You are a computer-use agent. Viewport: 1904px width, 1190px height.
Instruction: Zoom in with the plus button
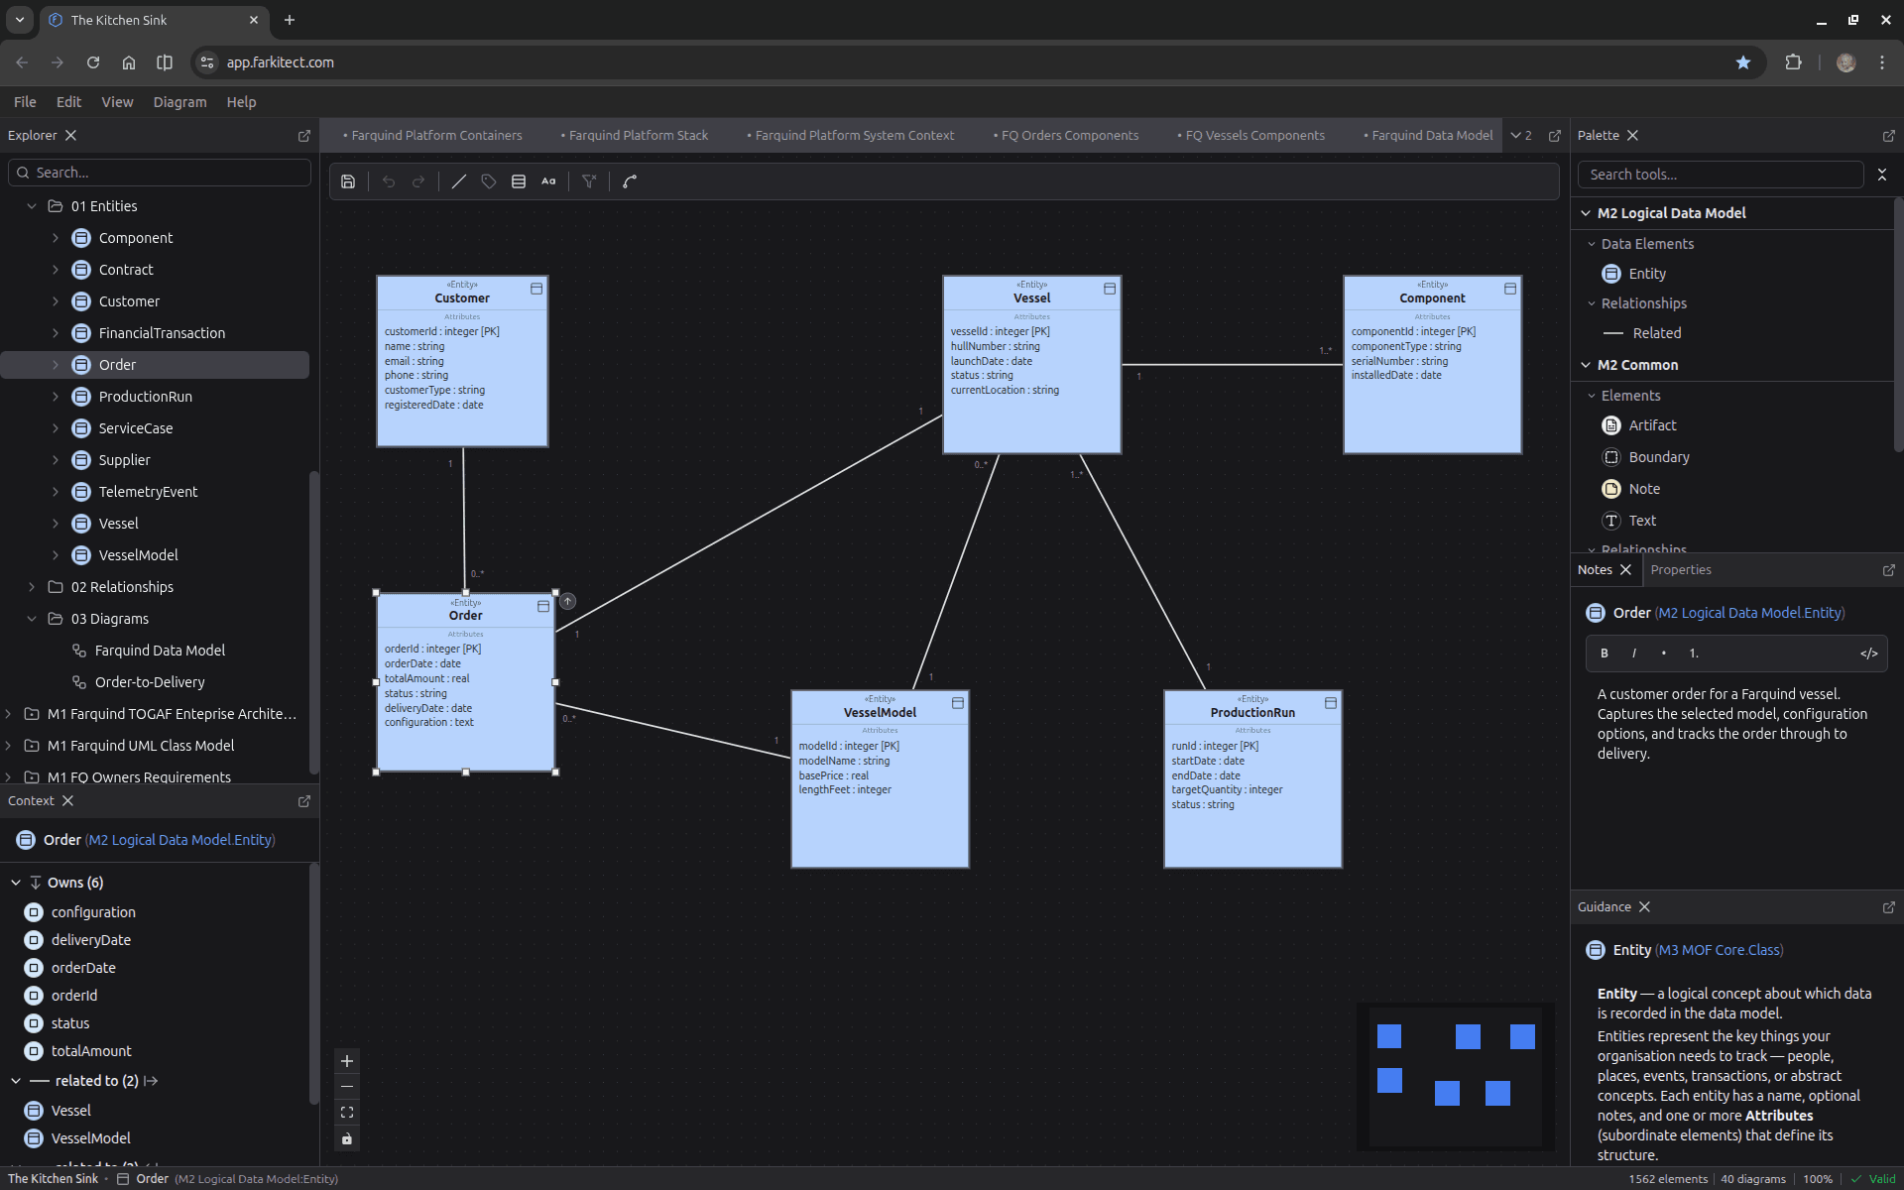[347, 1061]
